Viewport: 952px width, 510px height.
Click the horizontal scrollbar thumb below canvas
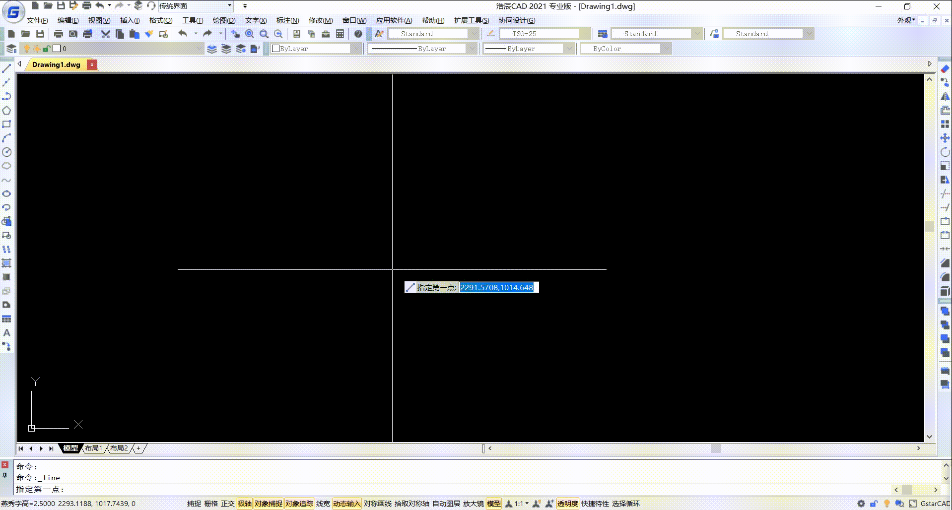point(716,448)
